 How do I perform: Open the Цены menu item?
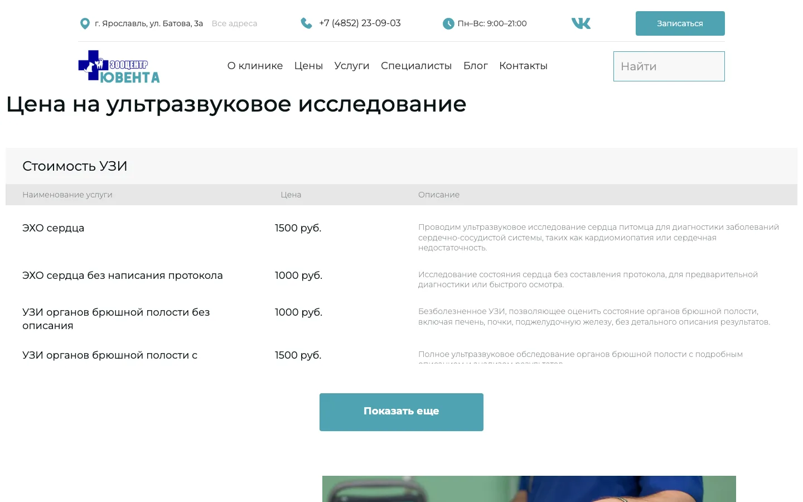[308, 66]
